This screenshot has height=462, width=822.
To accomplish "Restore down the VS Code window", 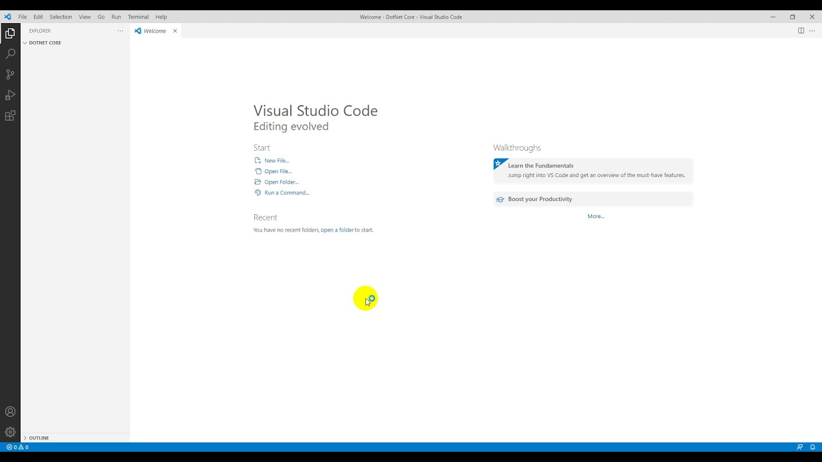I will 792,17.
